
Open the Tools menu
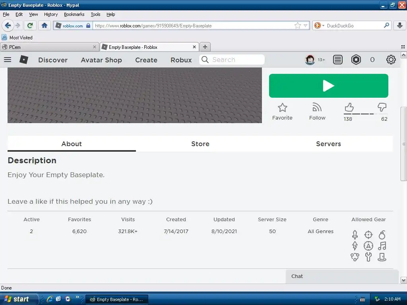pos(95,14)
